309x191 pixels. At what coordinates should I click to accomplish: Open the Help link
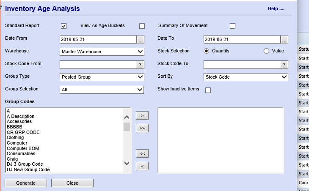click(x=276, y=9)
